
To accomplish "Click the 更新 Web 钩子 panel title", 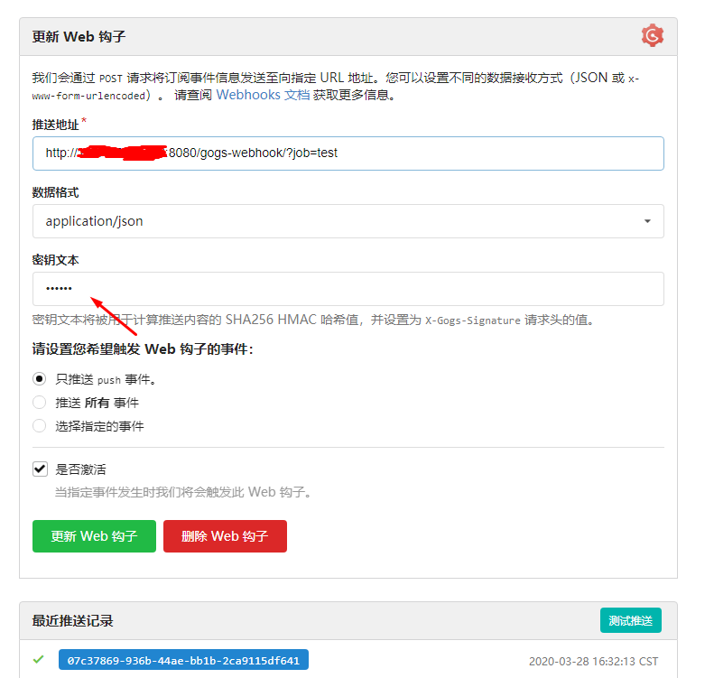I will click(x=79, y=36).
